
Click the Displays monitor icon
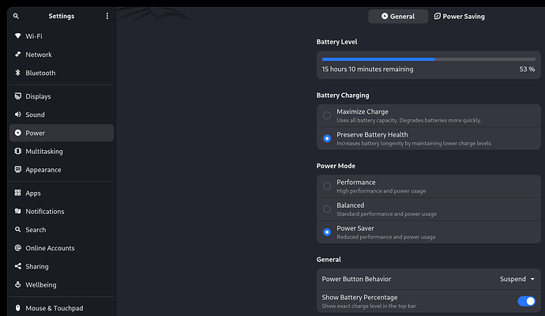tap(17, 96)
